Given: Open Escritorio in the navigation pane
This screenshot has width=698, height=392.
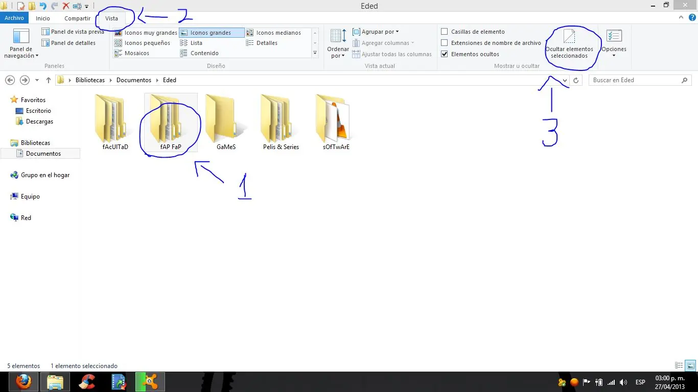Looking at the screenshot, I should [x=38, y=111].
